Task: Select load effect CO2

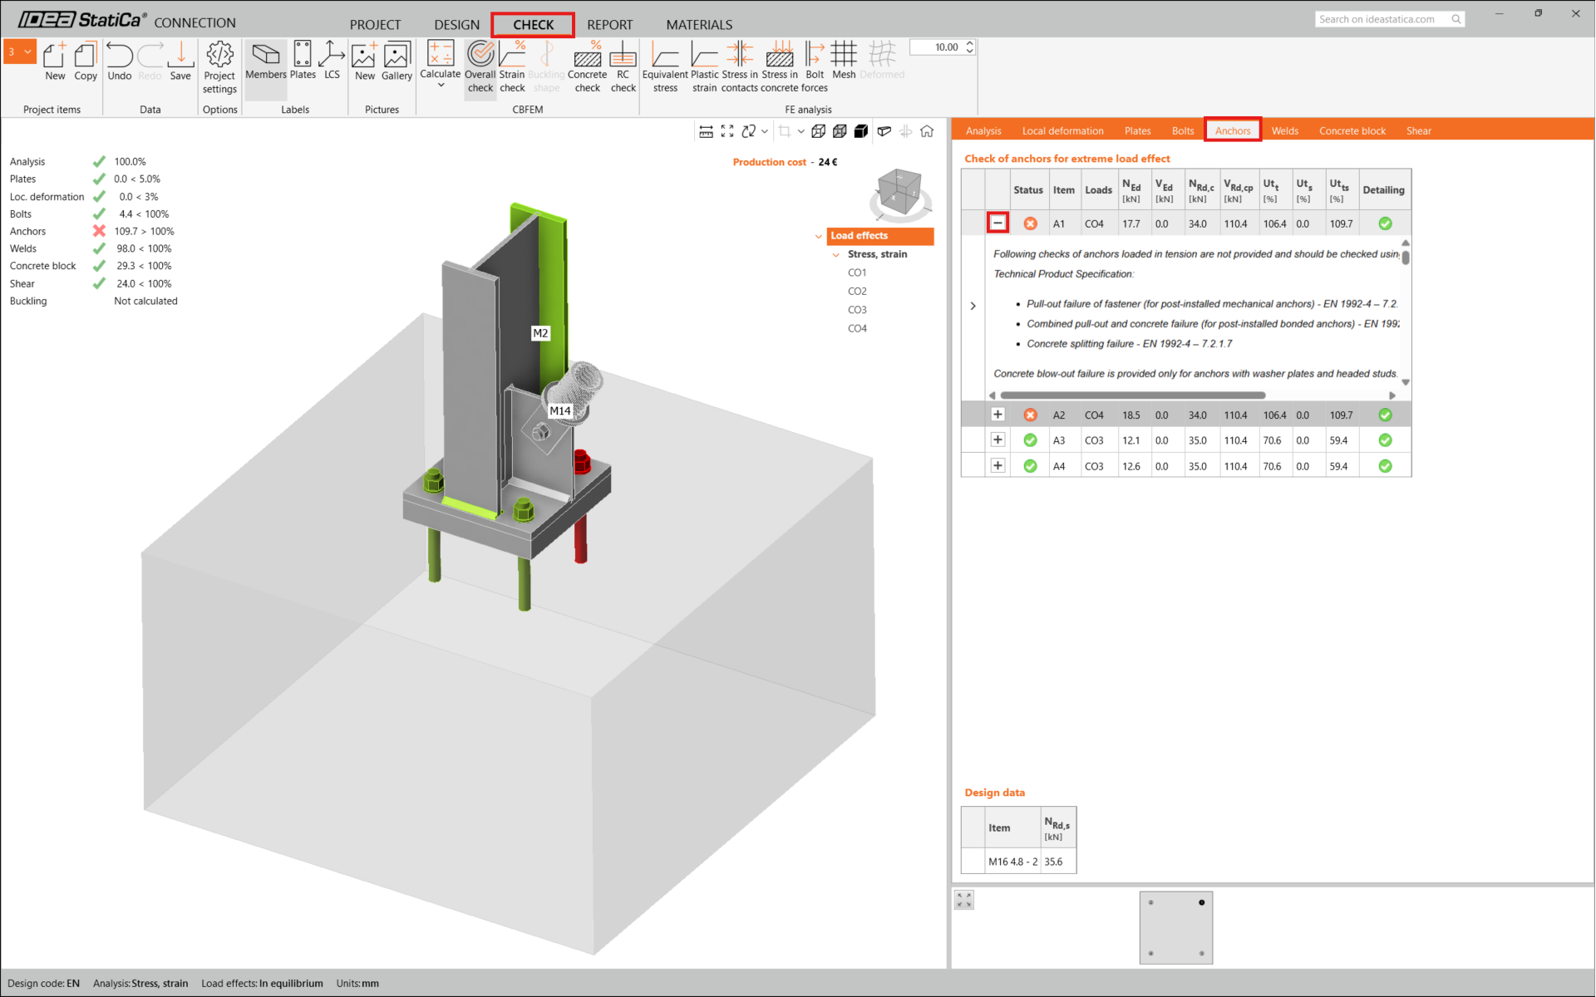Action: (x=857, y=292)
